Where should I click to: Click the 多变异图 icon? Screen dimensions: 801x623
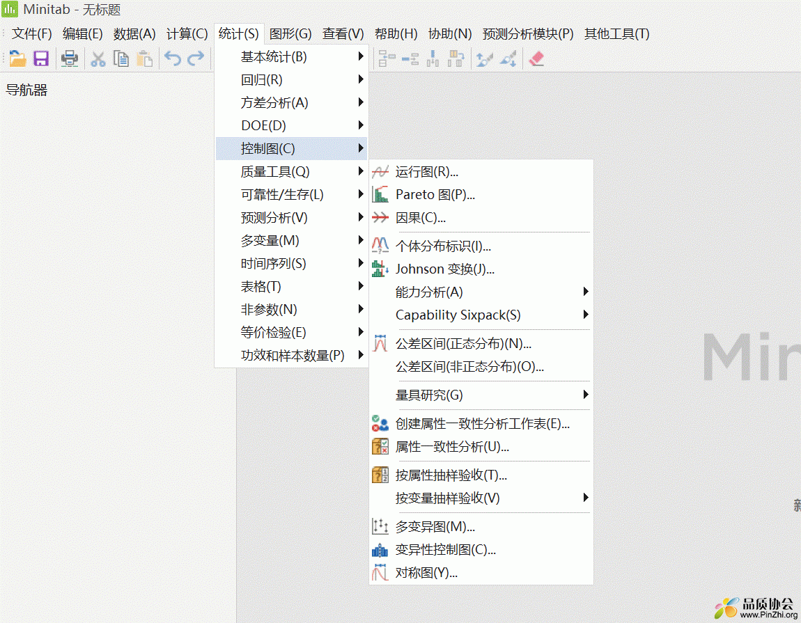coord(380,526)
